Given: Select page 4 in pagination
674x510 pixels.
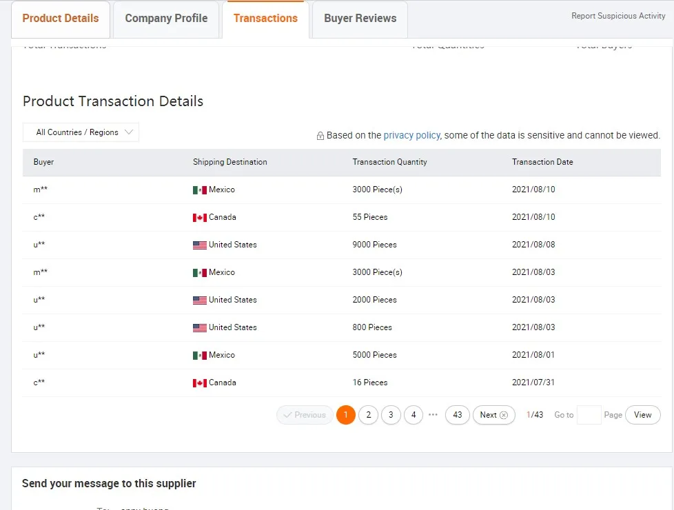Looking at the screenshot, I should (413, 415).
